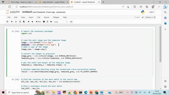Viewport: 169px width, 95px height.
Task: Move the selected cell up
Action: pos(29,22)
